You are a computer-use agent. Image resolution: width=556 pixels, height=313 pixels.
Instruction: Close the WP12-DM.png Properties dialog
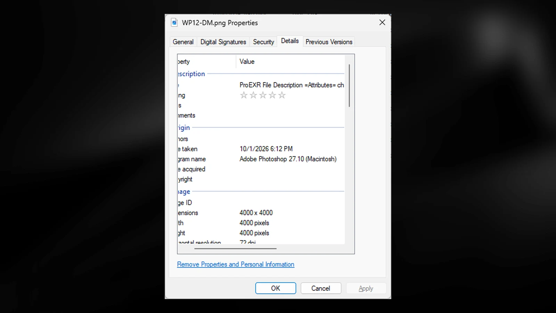click(382, 23)
